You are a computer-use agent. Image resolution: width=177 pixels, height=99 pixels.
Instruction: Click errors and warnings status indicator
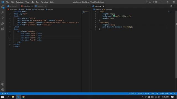(5, 94)
